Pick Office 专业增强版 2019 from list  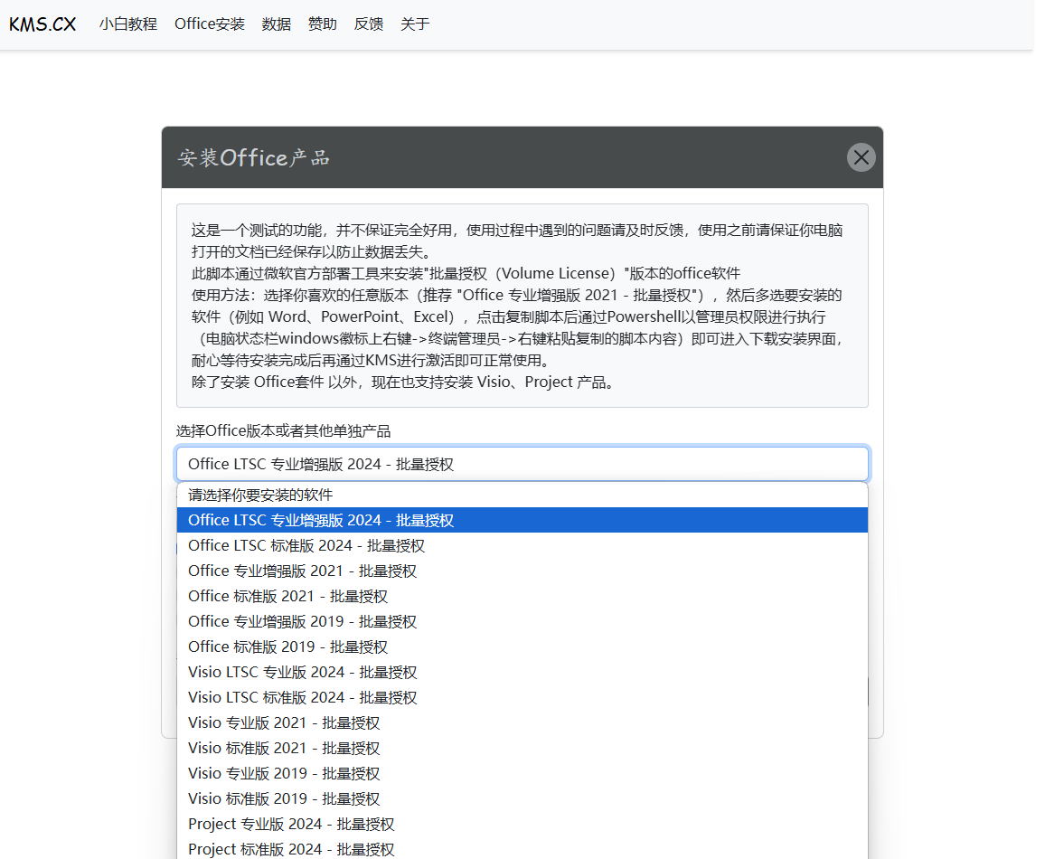302,621
